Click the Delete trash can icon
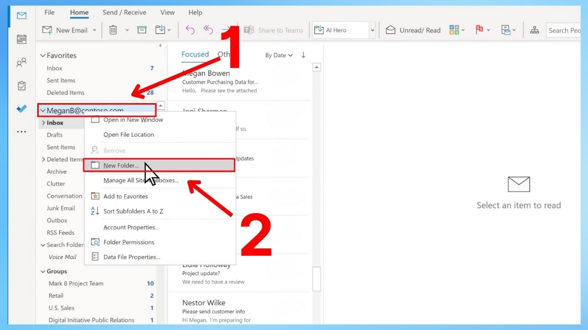588x330 pixels. pyautogui.click(x=113, y=30)
